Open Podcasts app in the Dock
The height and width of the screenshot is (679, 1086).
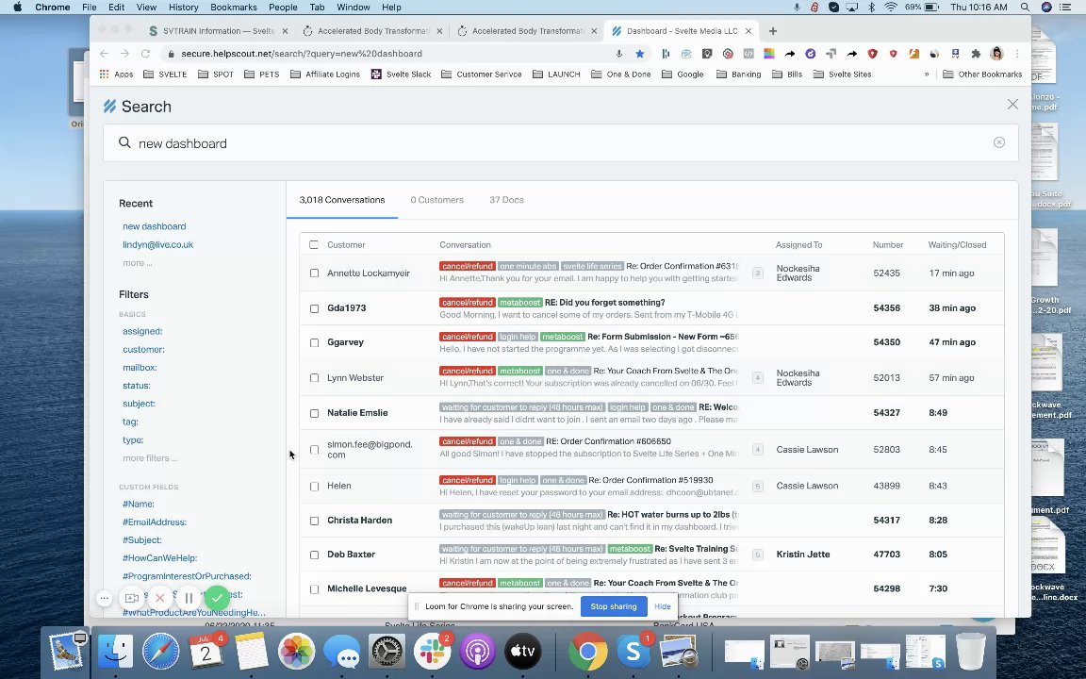point(477,652)
